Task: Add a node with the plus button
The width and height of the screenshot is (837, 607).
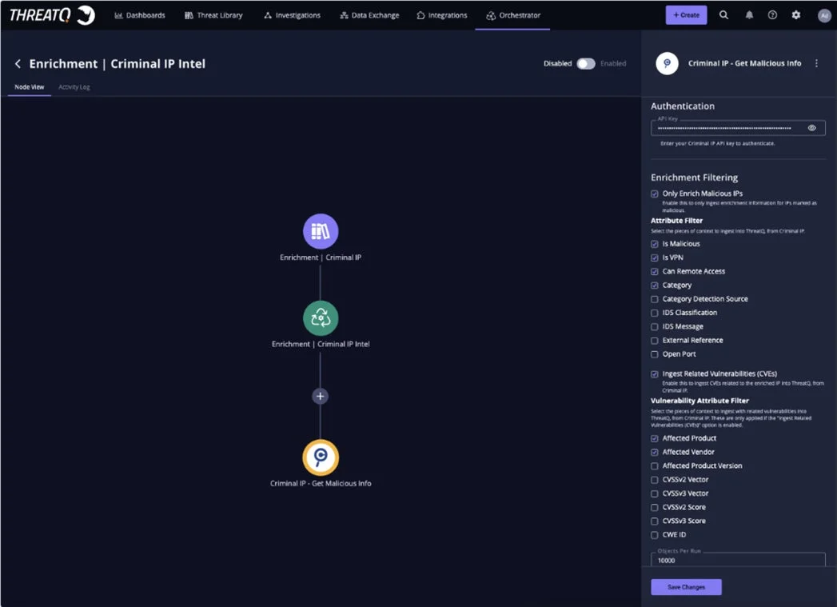Action: 321,396
